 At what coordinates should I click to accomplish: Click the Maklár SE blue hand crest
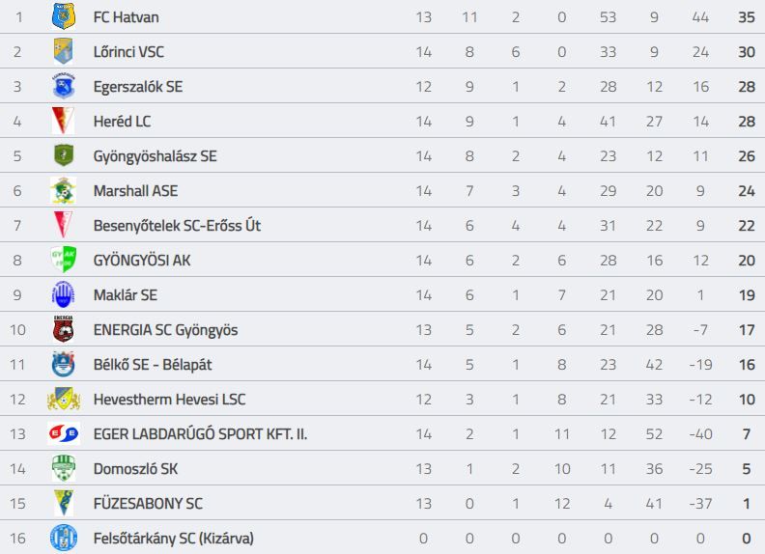point(64,294)
